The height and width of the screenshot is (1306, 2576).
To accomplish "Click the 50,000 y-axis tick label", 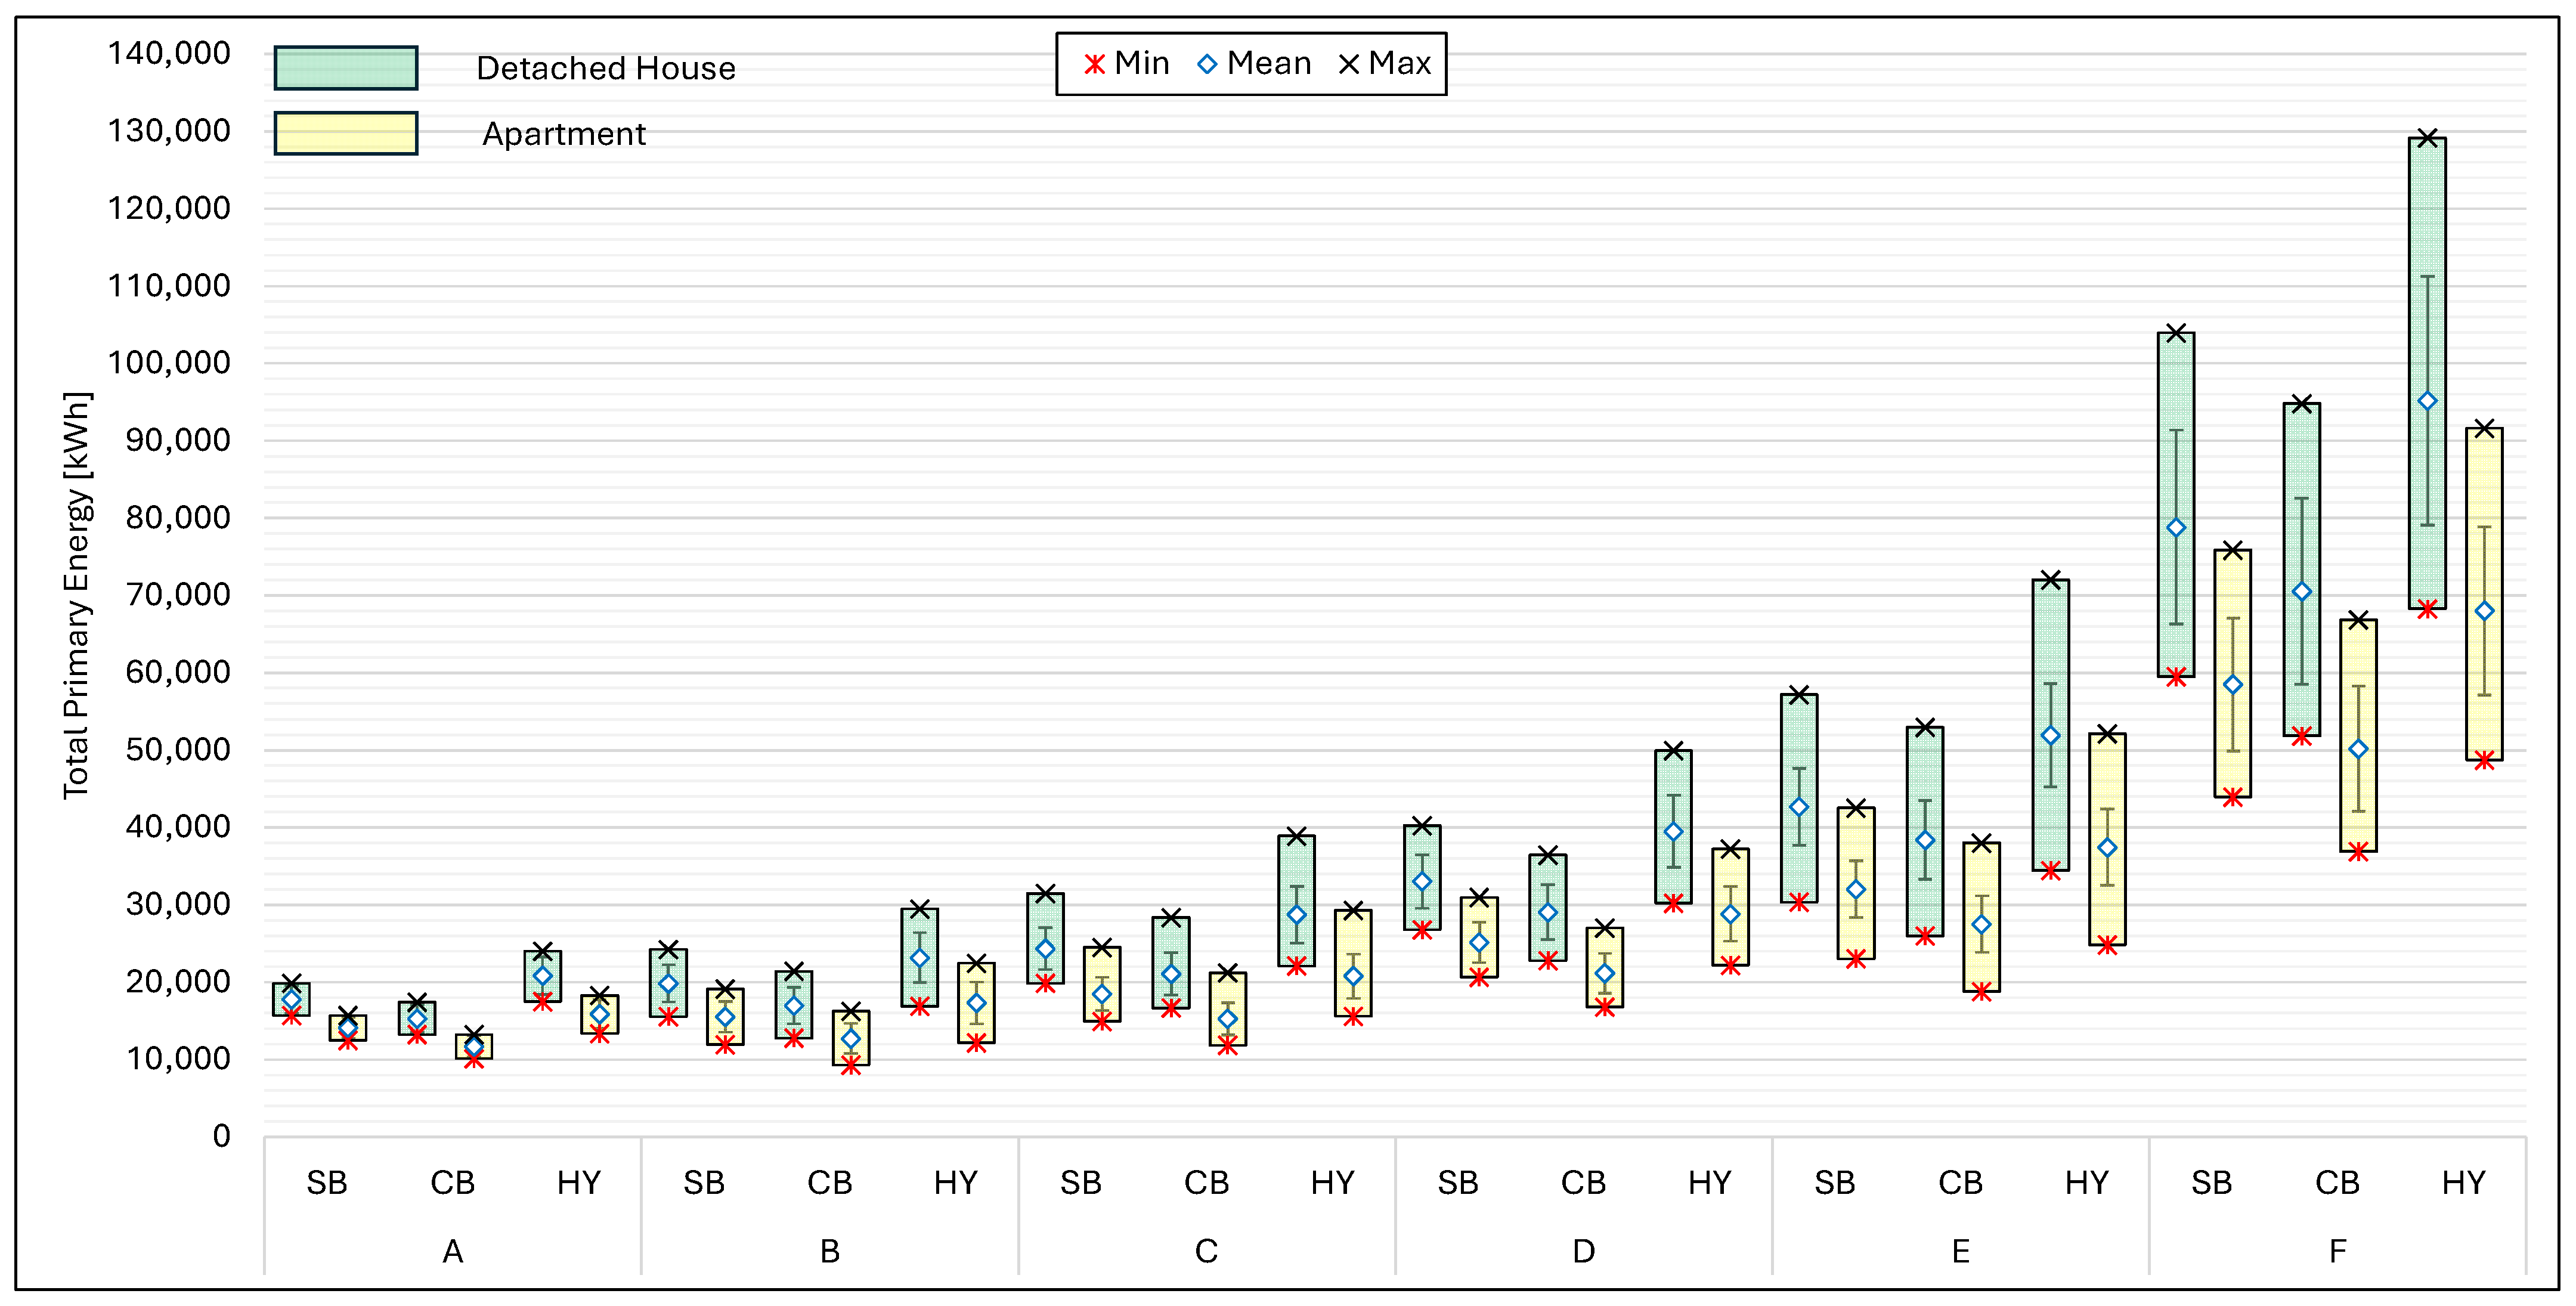I will (x=178, y=749).
